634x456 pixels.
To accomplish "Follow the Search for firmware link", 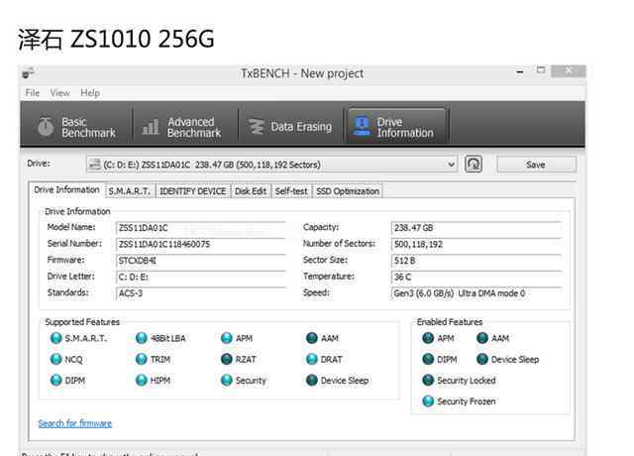I will click(x=75, y=423).
